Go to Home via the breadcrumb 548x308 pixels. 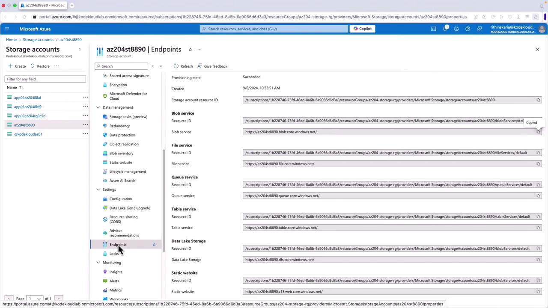(x=11, y=40)
